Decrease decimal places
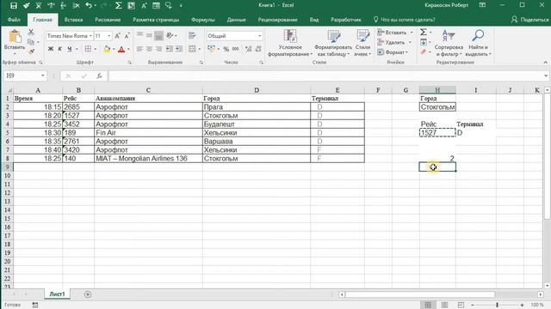Image resolution: width=551 pixels, height=309 pixels. 258,49
